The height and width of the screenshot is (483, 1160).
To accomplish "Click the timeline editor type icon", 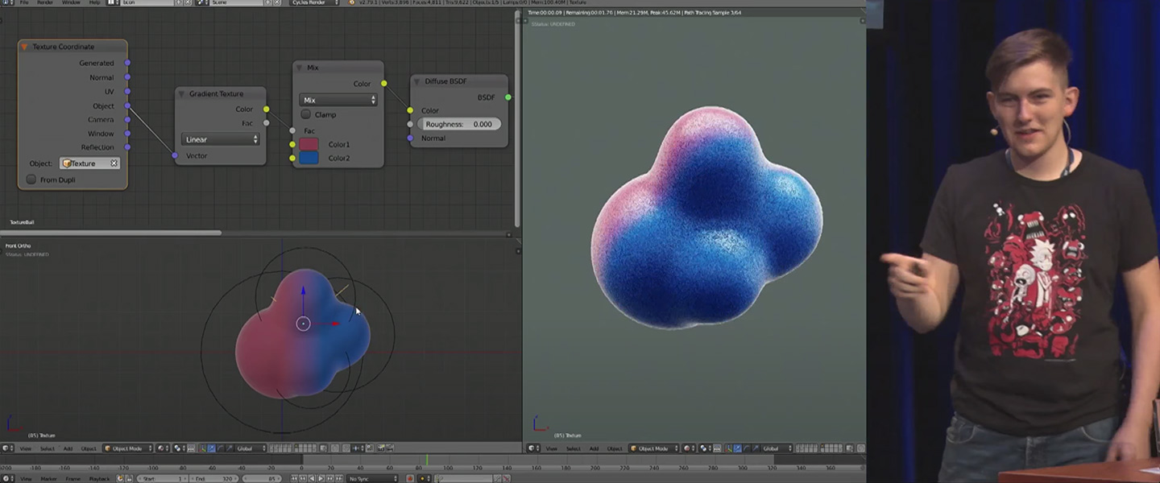I will [6, 476].
